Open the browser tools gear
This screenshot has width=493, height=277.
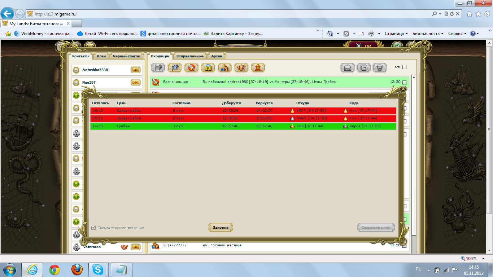coord(487,14)
